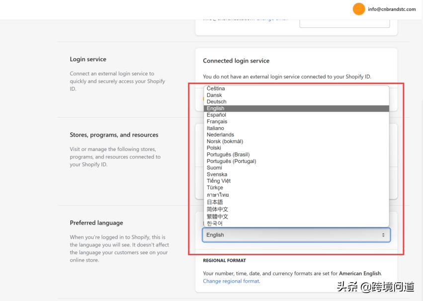This screenshot has height=301, width=423.
Task: Select 日本語 in the language dropdown
Action: [215, 202]
